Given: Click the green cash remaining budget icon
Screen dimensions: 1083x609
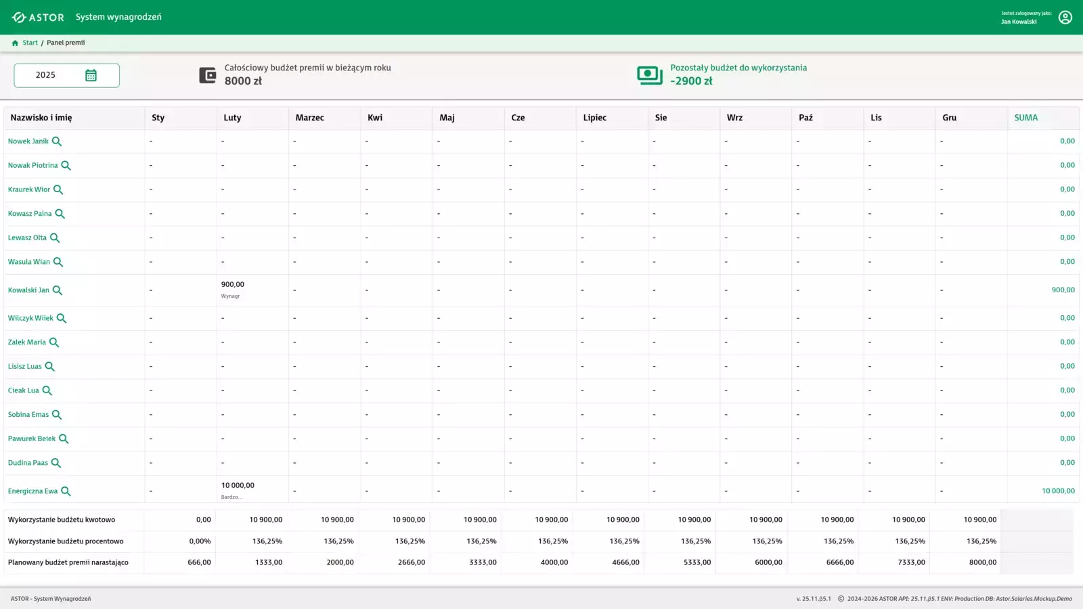Looking at the screenshot, I should point(649,75).
